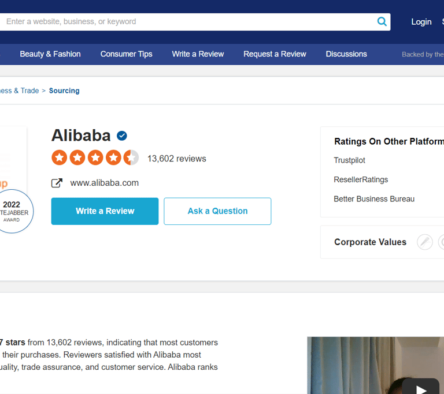Screen dimensions: 444x394
Task: Open www.alibaba.com website link
Action: coord(105,183)
